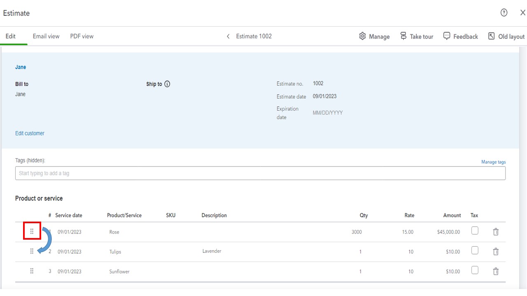Open the Feedback speech bubble
527x296 pixels.
tap(447, 36)
